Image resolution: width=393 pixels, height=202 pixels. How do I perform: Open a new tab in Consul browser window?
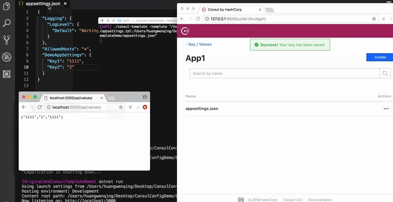click(x=269, y=10)
